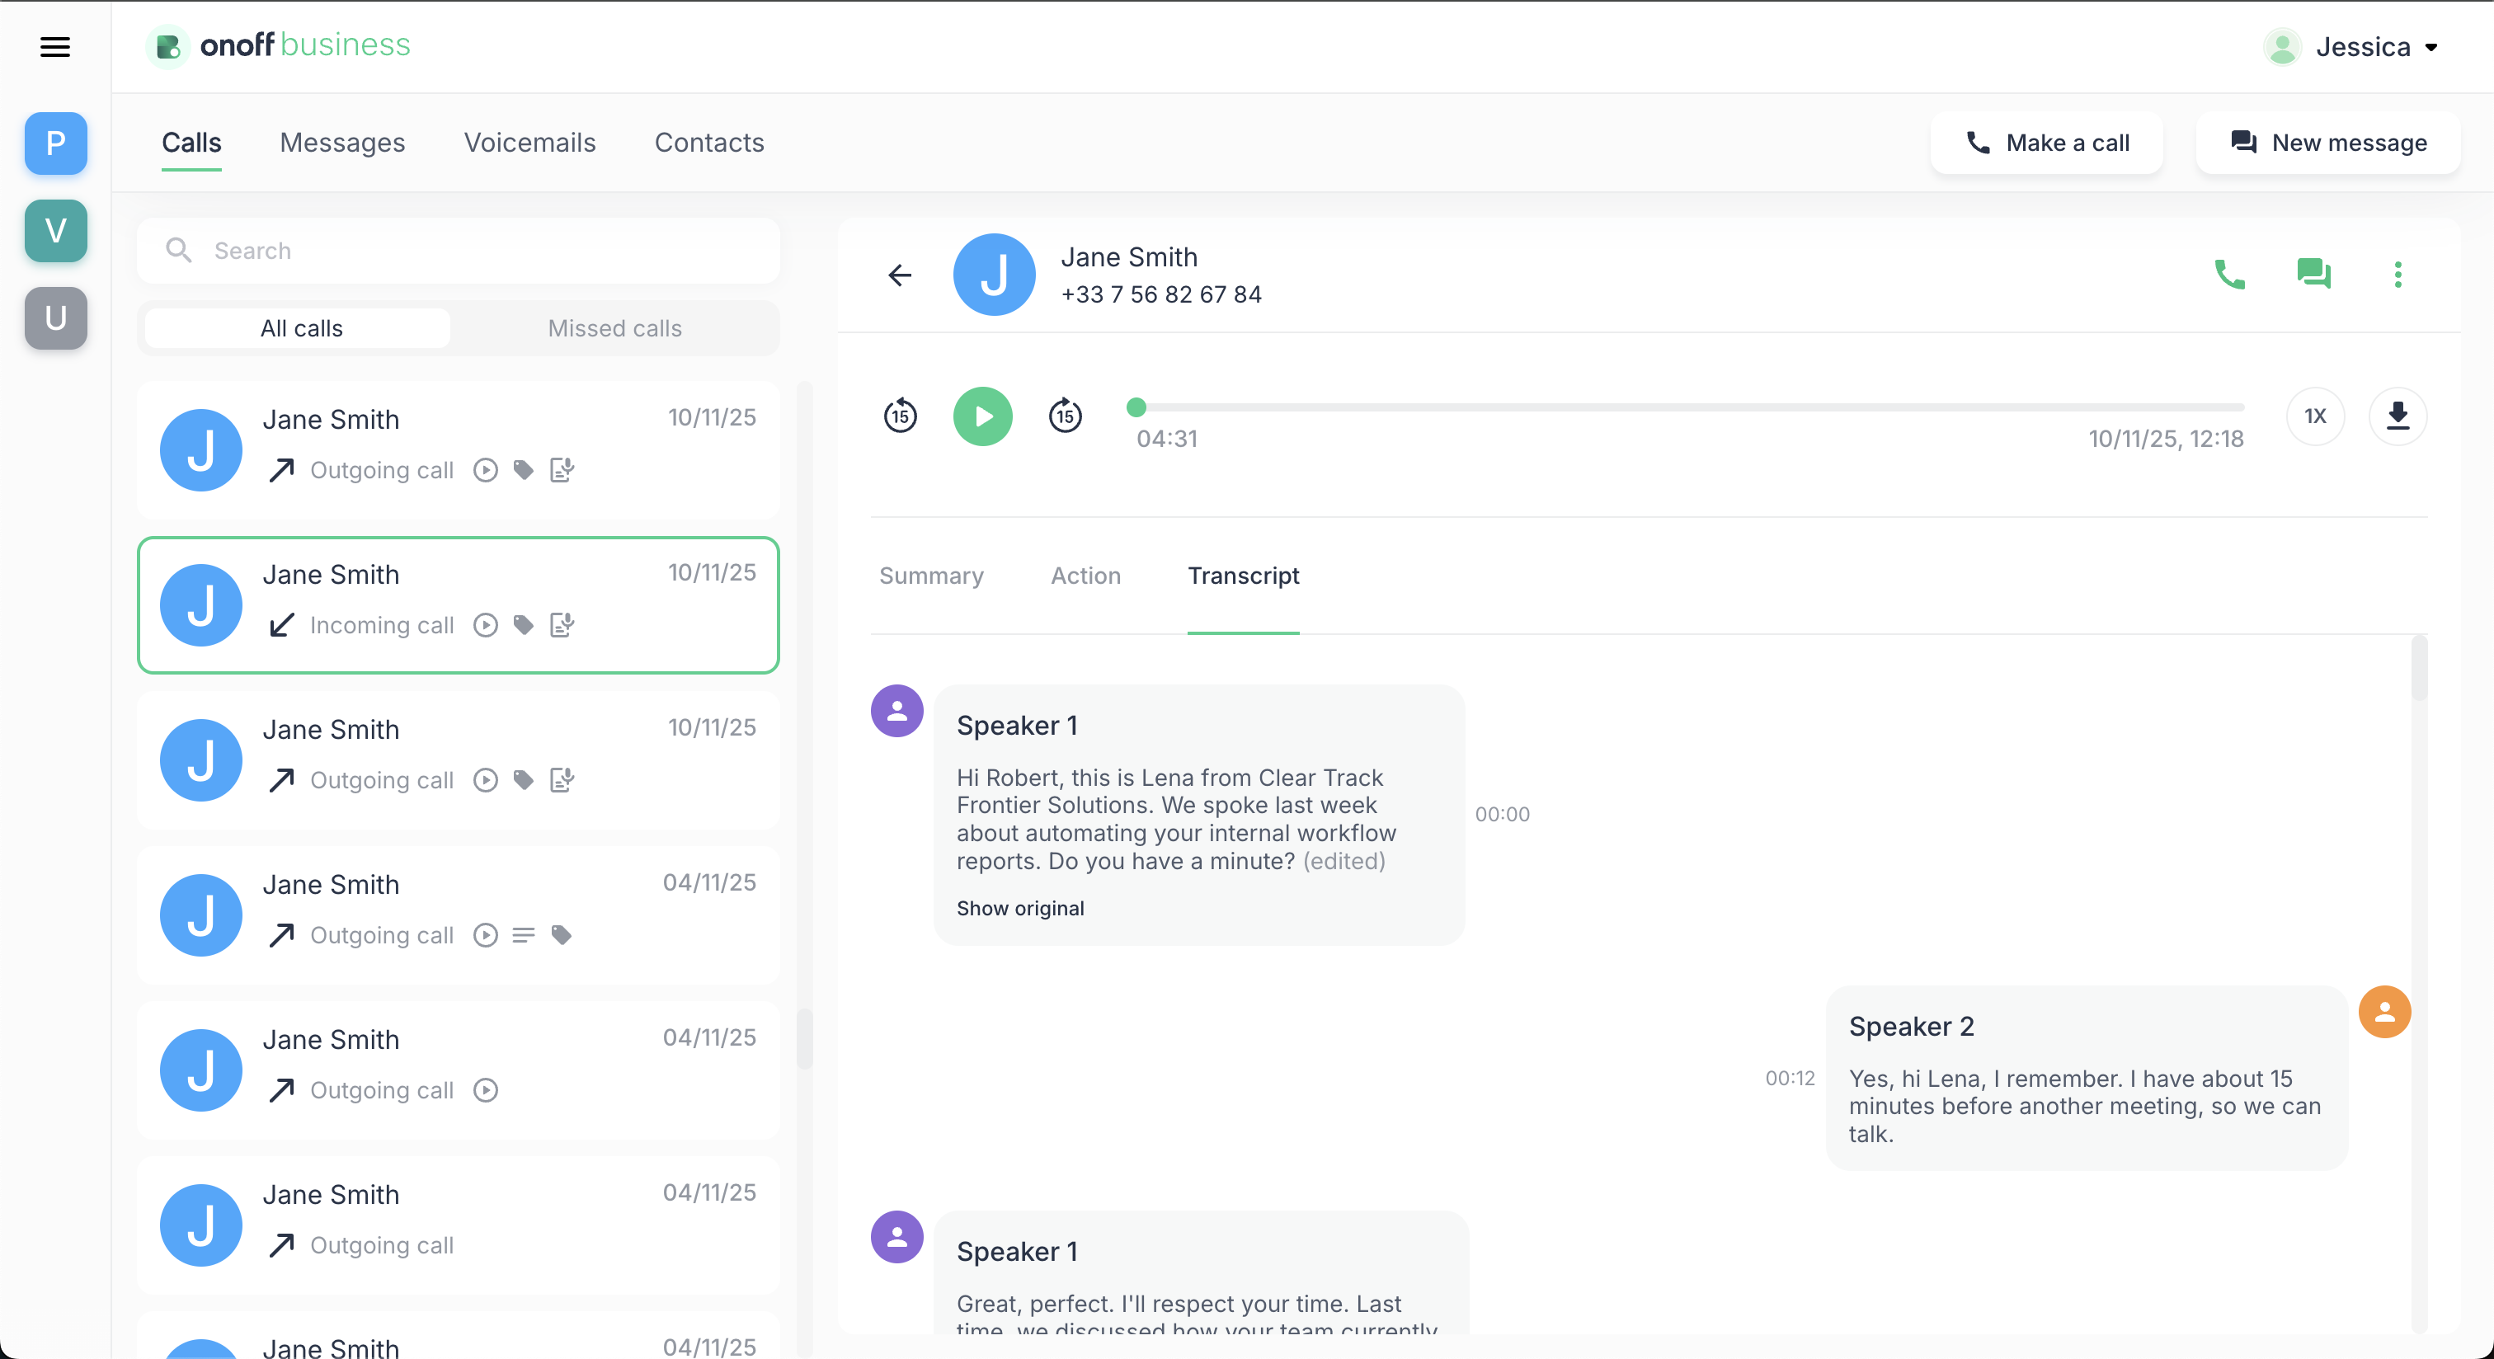The image size is (2494, 1359).
Task: Click the calls list scrollbar
Action: click(x=805, y=1040)
